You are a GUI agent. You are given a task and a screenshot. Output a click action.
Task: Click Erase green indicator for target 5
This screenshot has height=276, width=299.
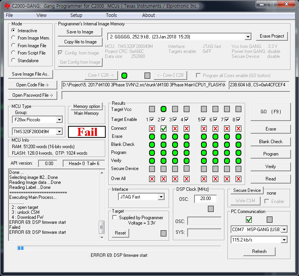pyautogui.click(x=204, y=137)
